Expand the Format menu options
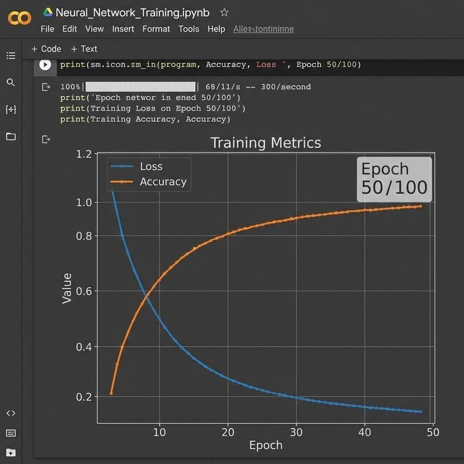The height and width of the screenshot is (464, 464). click(156, 29)
